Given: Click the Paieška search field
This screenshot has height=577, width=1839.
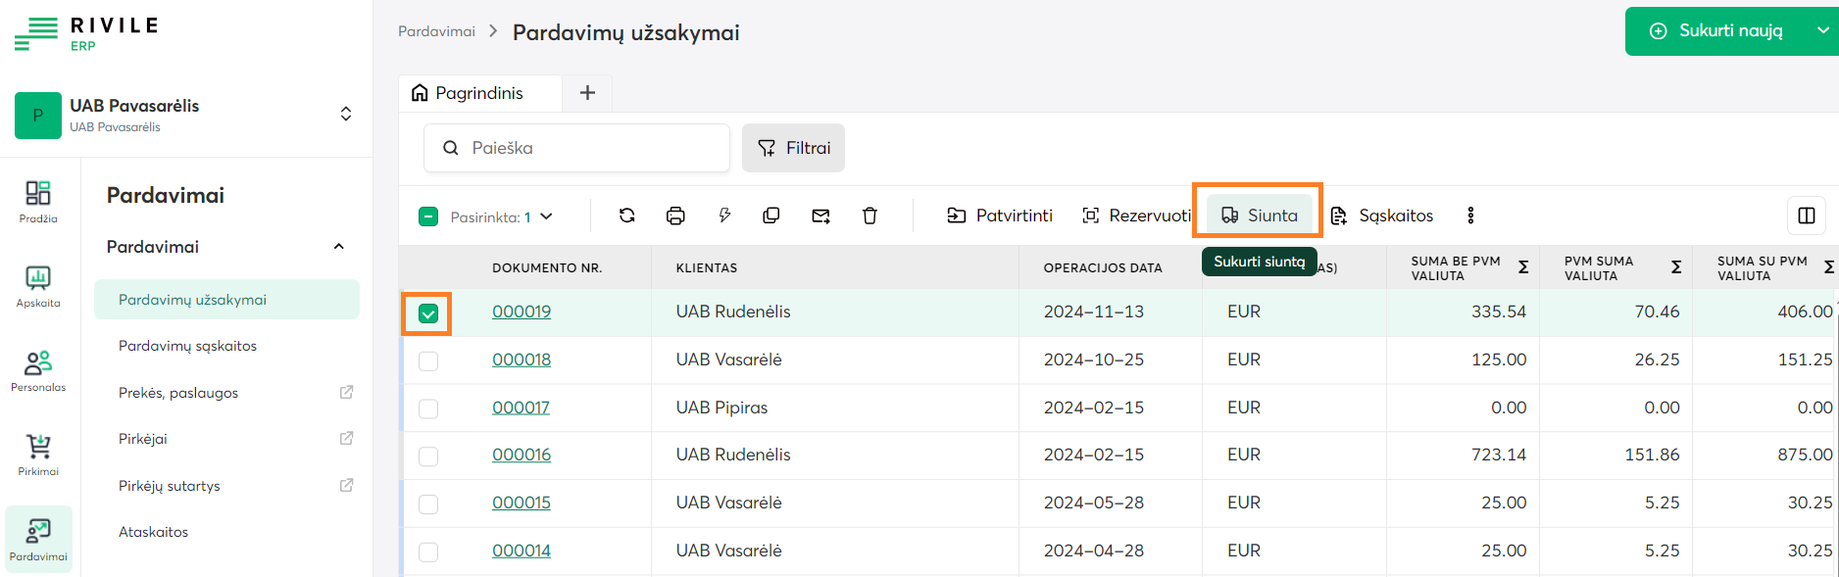Looking at the screenshot, I should 588,148.
